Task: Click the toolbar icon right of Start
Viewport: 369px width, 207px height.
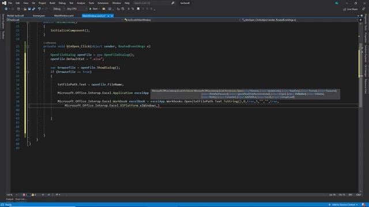Action: click(x=104, y=9)
